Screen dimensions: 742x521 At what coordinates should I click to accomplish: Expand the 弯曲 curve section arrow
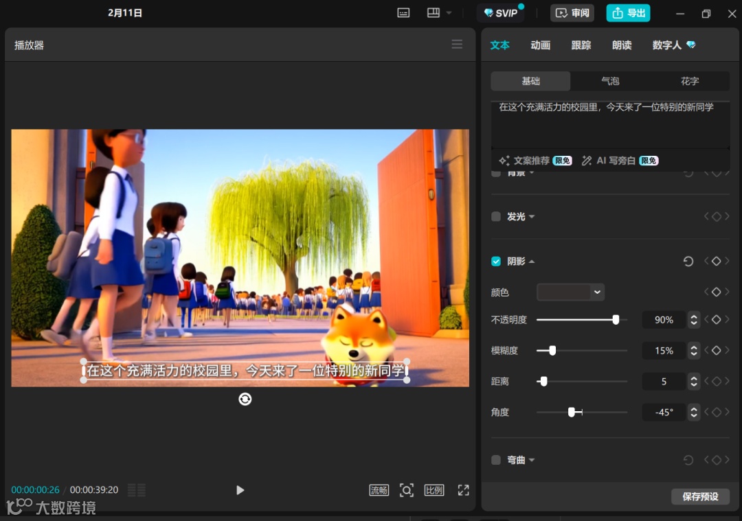point(532,460)
